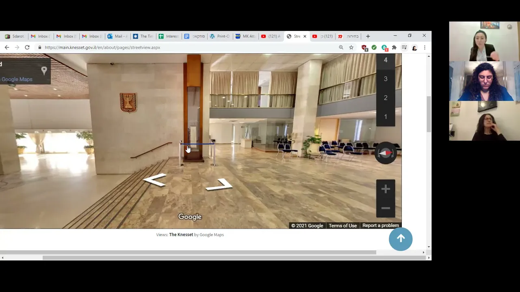The height and width of the screenshot is (292, 520).
Task: Bookmark this page with the star icon
Action: [x=351, y=47]
